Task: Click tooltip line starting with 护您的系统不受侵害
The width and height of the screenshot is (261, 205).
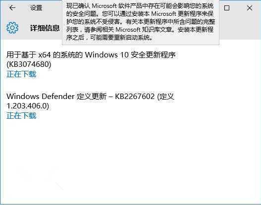Action: click(x=141, y=22)
